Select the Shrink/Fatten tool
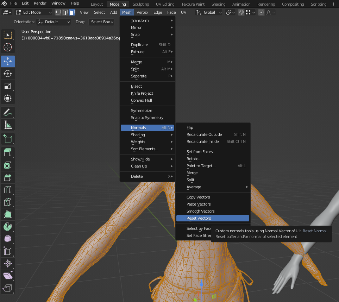Screen dimensions: 339x302 tap(8, 264)
